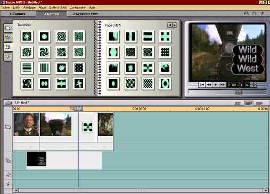The width and height of the screenshot is (270, 194).
Task: Select the vertical stripes transition
Action: 44,68
